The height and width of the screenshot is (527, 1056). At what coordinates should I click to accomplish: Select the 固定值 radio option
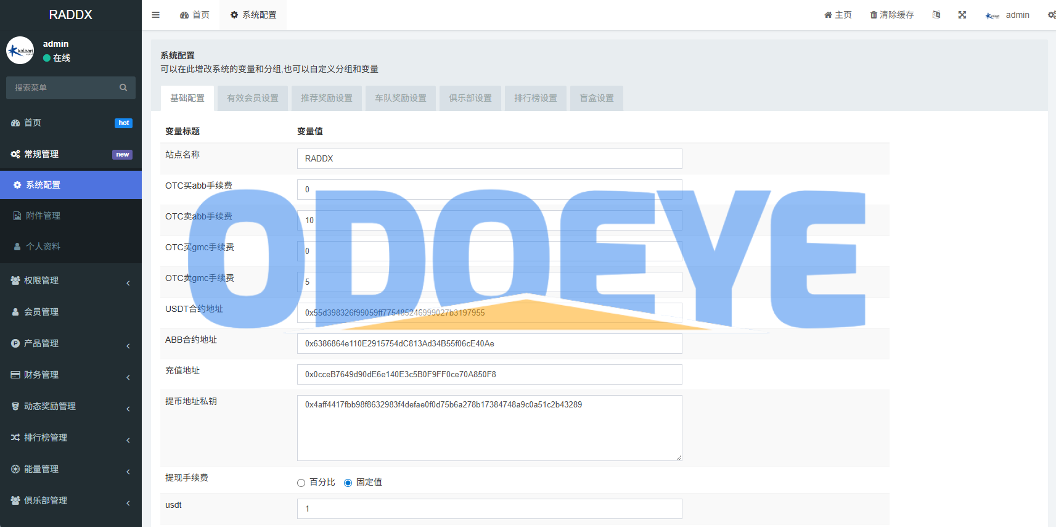tap(348, 483)
